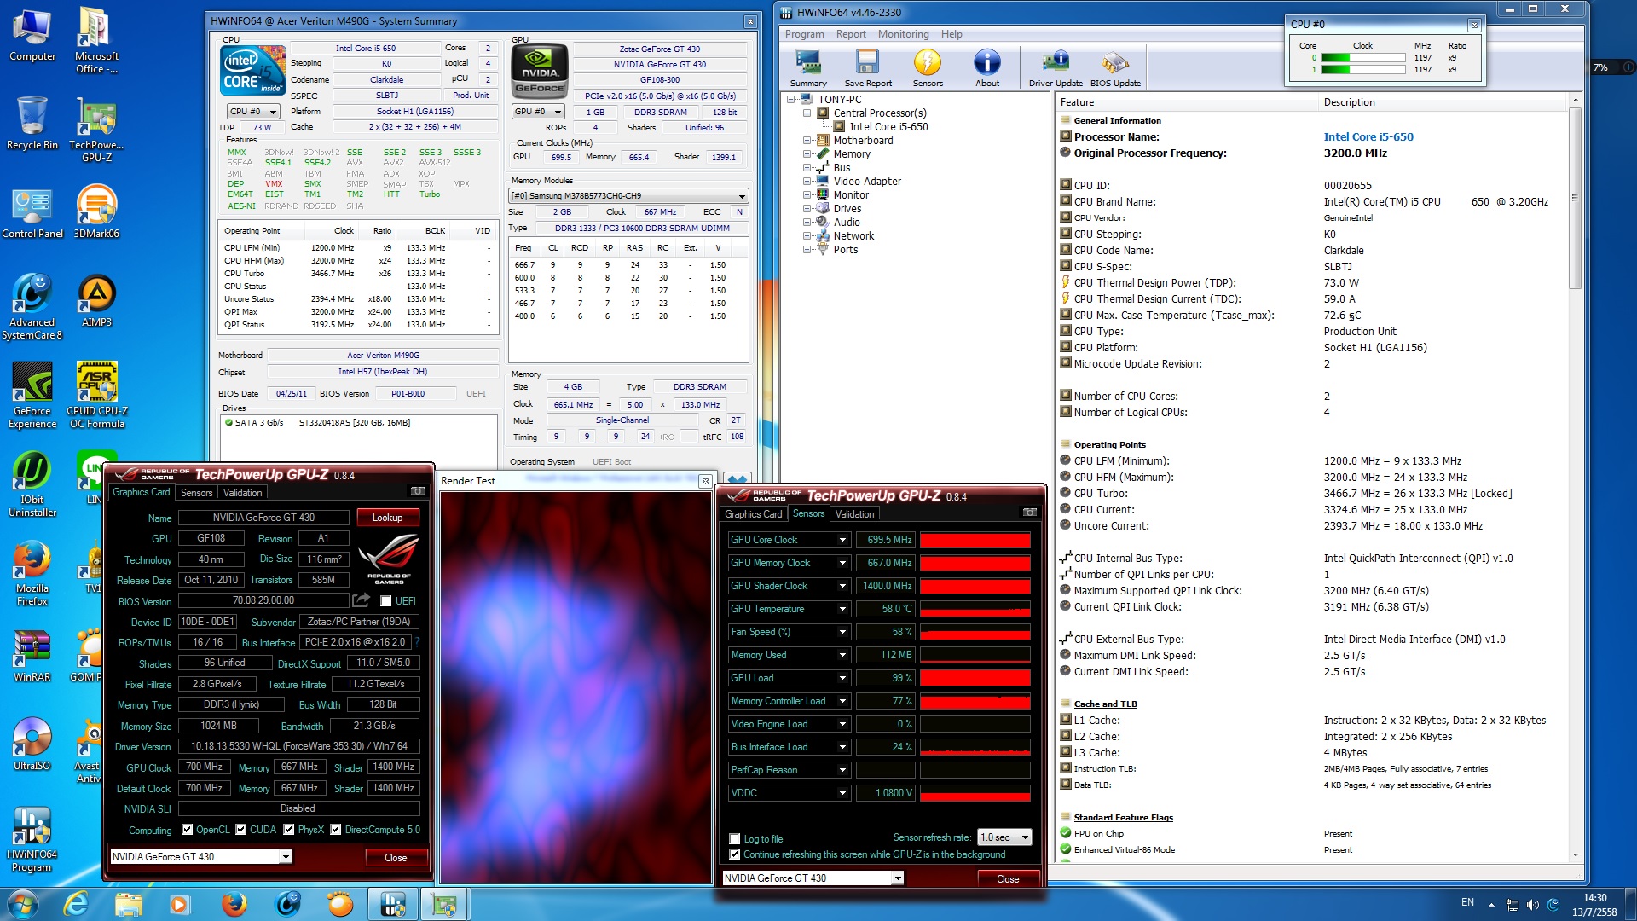Click GPU-Z screenshot camera icon on Graphics Card tab
Viewport: 1637px width, 921px height.
418,491
